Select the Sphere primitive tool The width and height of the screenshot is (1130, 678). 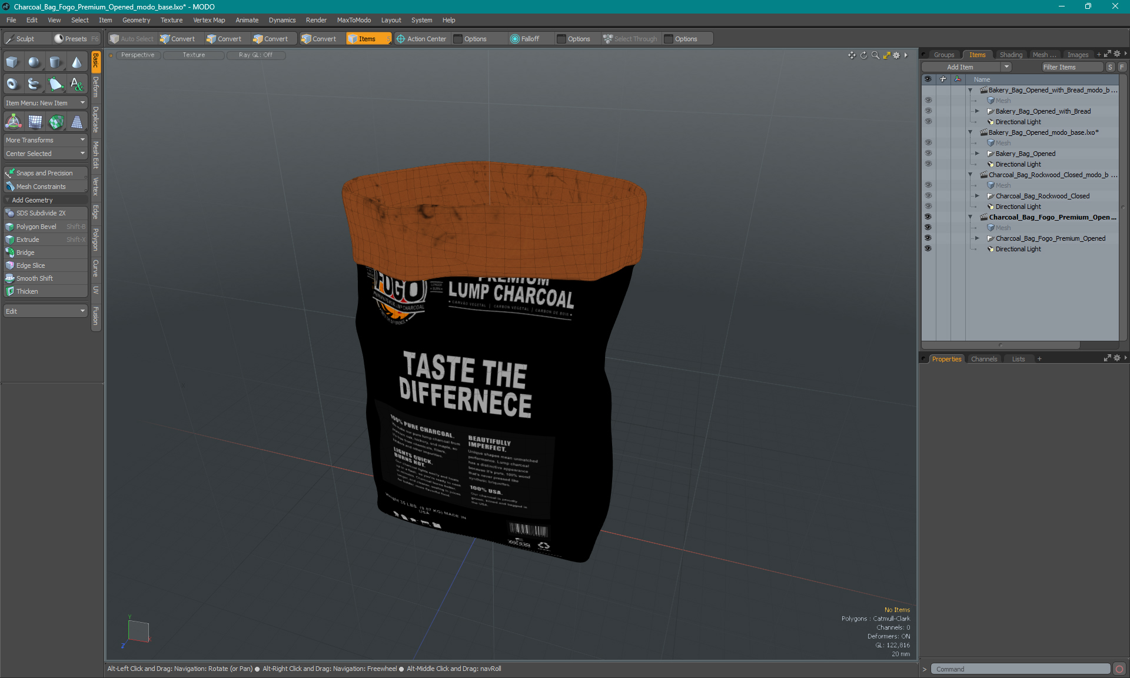click(x=34, y=62)
